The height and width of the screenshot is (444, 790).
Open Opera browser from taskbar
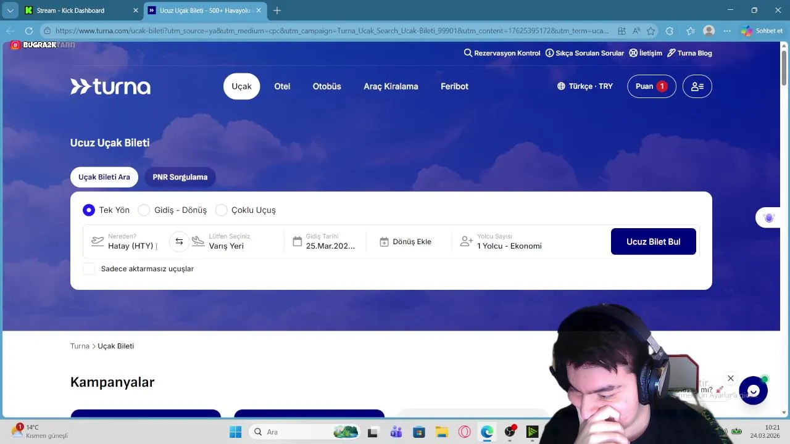coord(464,432)
